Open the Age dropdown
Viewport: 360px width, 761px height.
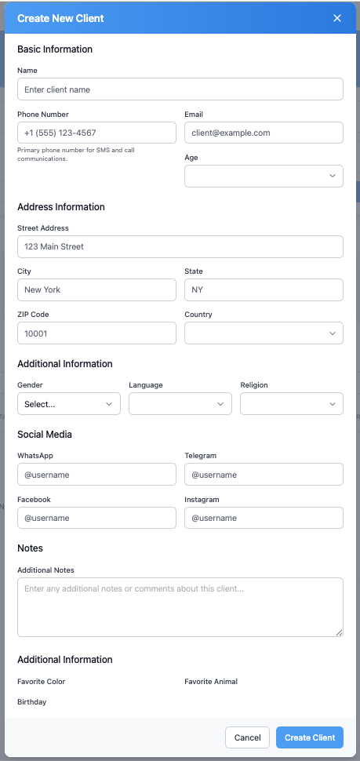[x=264, y=177]
